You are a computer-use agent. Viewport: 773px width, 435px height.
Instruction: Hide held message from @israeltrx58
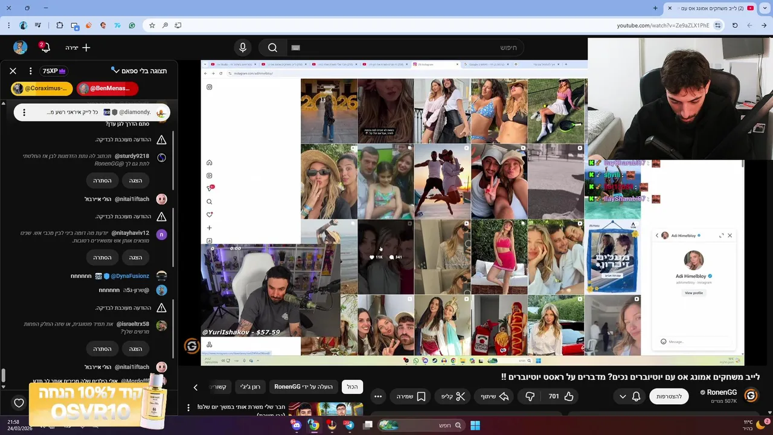coord(102,349)
